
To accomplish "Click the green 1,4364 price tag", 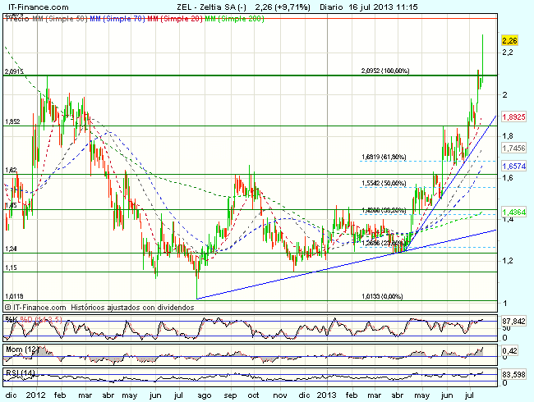I will pos(513,212).
